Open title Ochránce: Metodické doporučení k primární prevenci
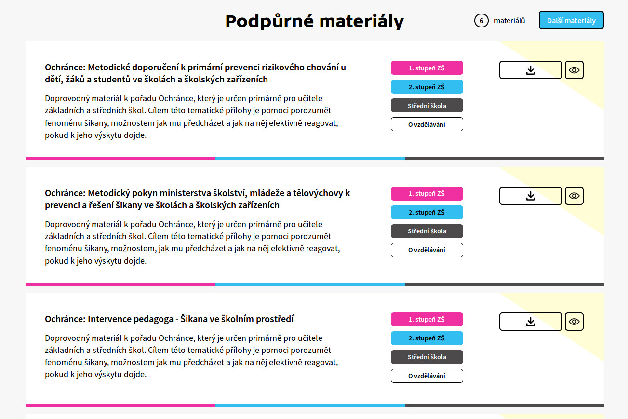 tap(196, 73)
